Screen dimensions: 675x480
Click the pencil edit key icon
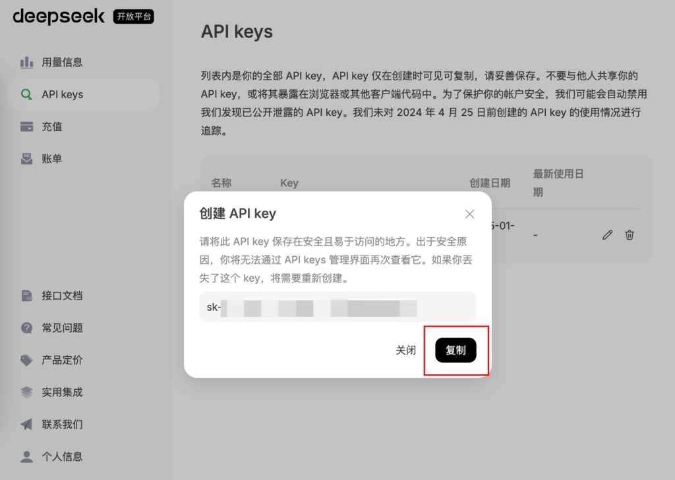[x=607, y=235]
